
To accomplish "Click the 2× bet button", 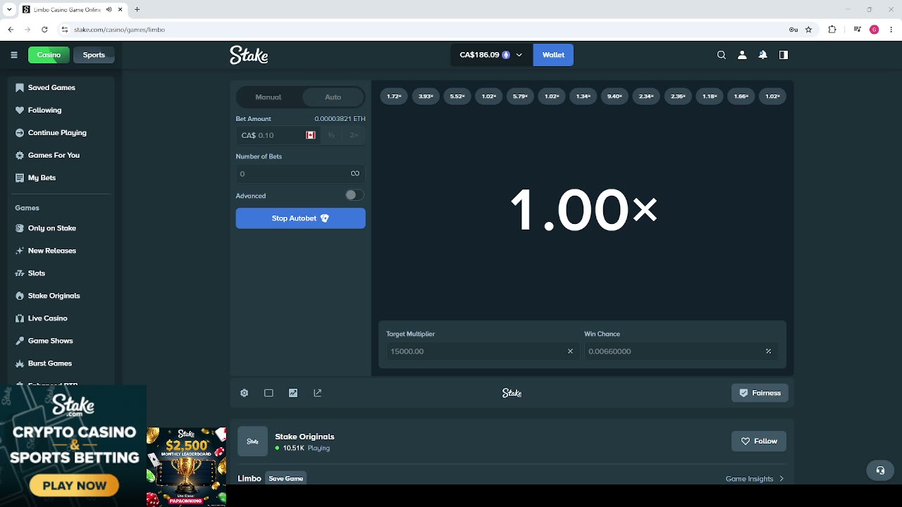I will 354,135.
